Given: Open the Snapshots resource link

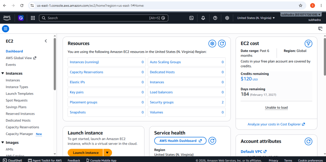Looking at the screenshot, I should coord(78,112).
